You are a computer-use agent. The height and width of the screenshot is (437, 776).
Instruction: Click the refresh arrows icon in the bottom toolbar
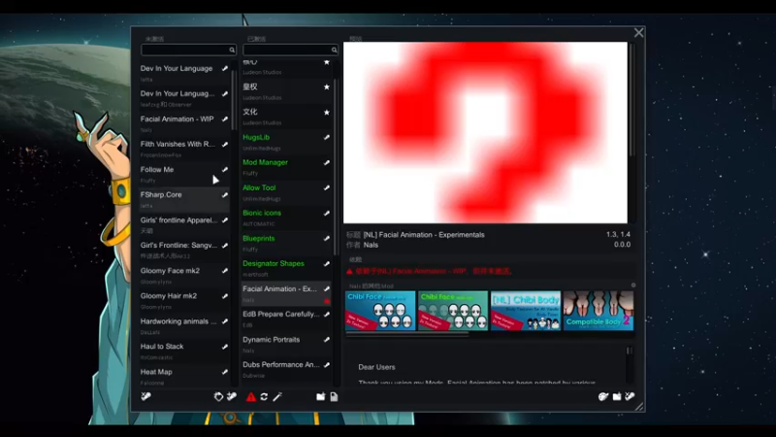coord(264,397)
